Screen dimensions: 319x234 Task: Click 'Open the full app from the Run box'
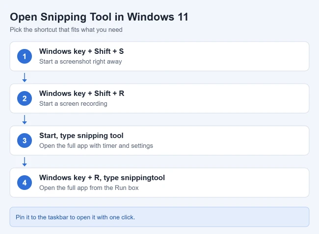[x=89, y=187]
